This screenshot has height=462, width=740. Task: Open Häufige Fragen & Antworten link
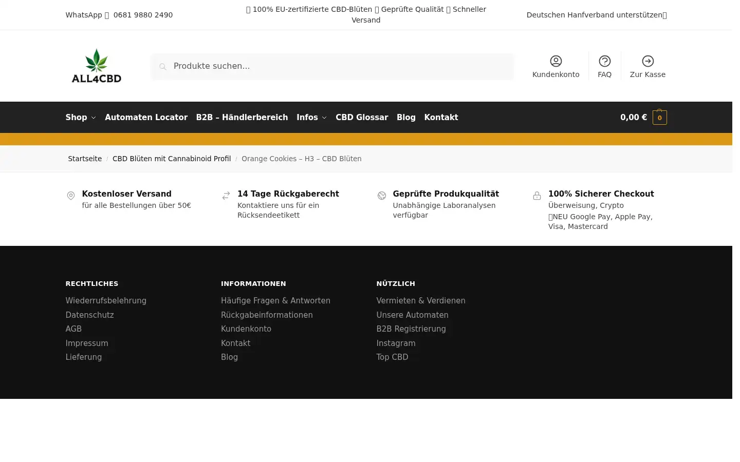tap(275, 301)
